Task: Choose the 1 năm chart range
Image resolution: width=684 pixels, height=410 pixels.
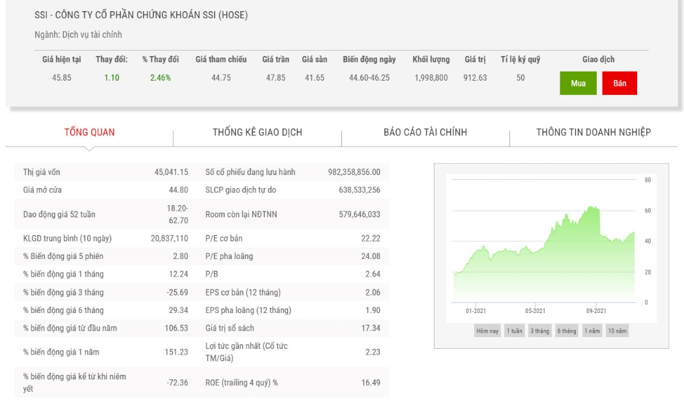Action: coord(592,331)
